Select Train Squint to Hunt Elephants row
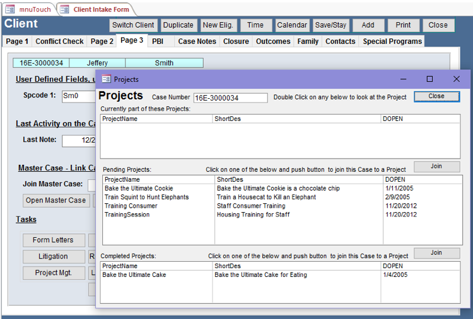 (146, 197)
